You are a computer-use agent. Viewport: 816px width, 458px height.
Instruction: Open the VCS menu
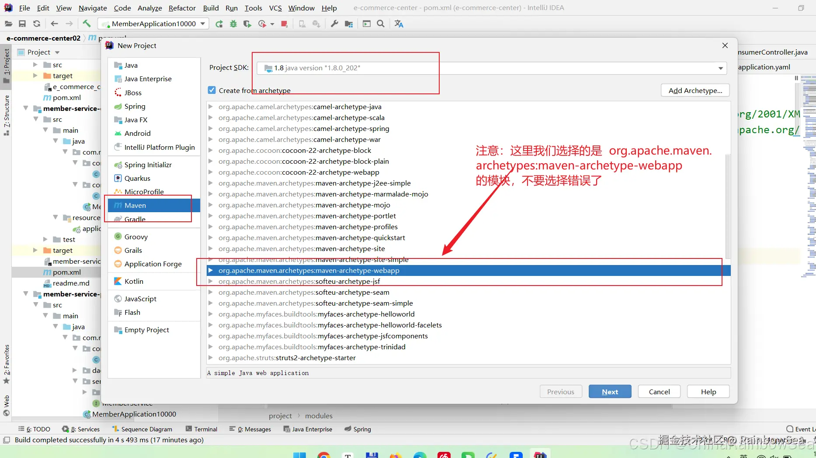275,8
